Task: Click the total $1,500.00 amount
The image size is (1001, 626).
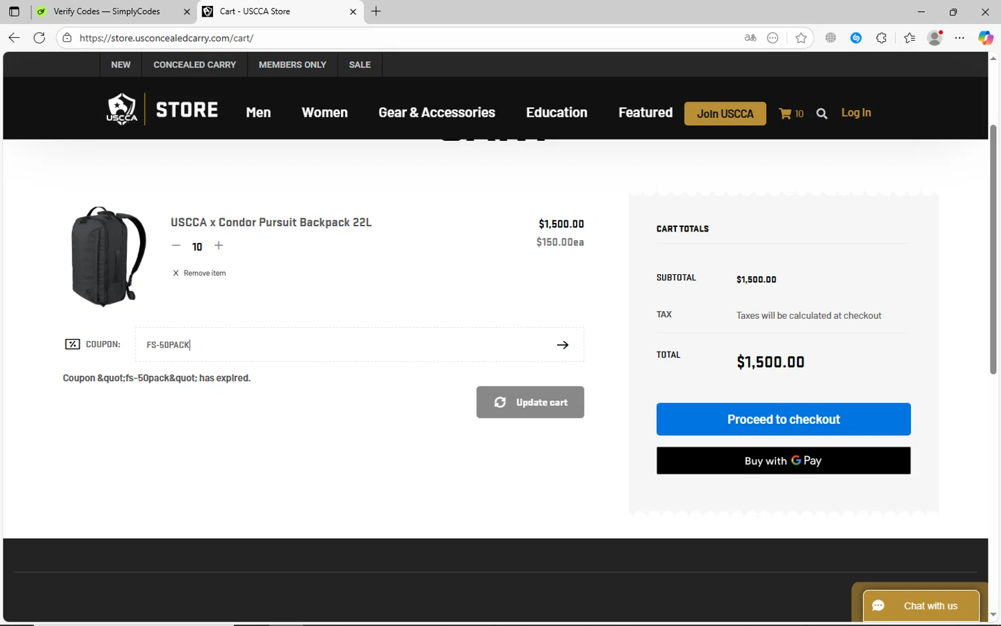Action: pyautogui.click(x=770, y=362)
